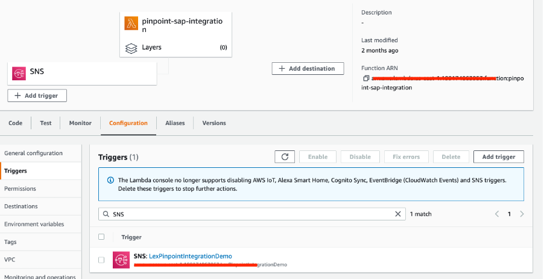Go to next page of triggers
This screenshot has height=279, width=544.
[522, 214]
